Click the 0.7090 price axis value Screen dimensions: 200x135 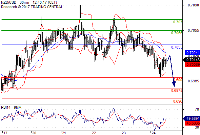[193, 5]
